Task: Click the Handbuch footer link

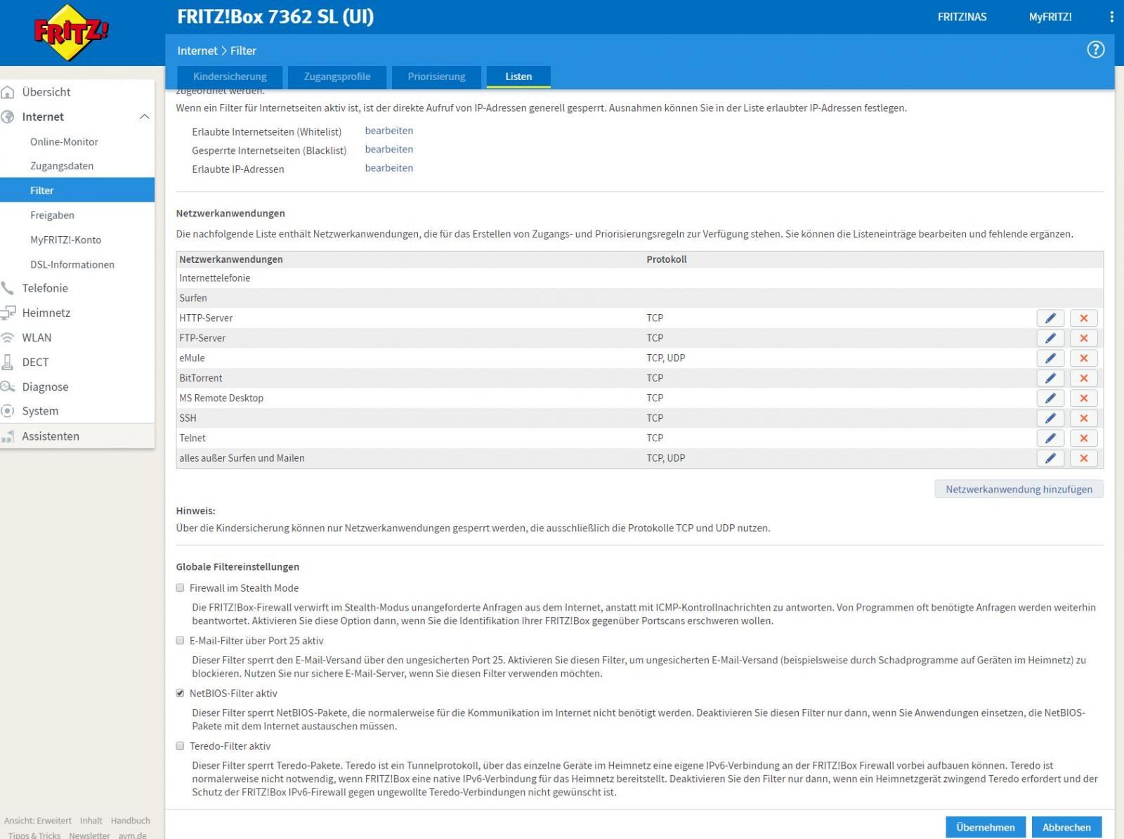Action: [131, 821]
